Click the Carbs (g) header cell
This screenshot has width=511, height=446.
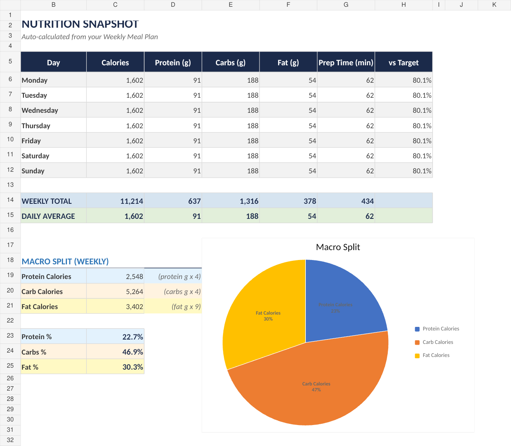(x=231, y=62)
